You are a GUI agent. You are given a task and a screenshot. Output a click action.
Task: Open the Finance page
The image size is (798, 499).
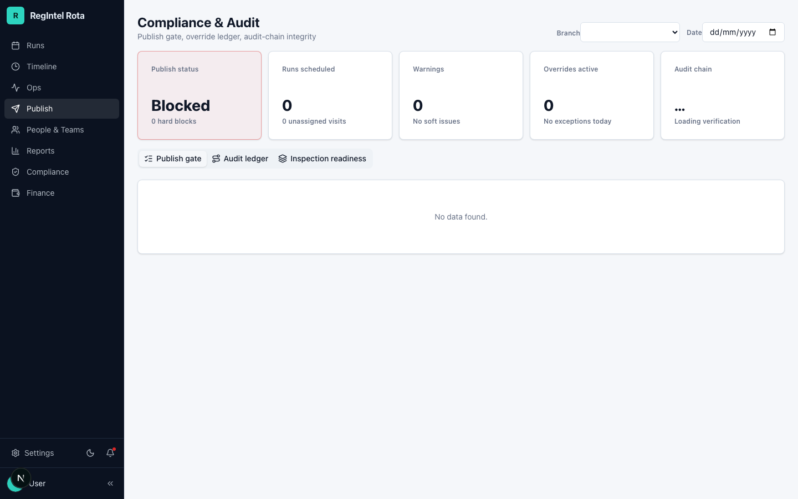pyautogui.click(x=62, y=193)
